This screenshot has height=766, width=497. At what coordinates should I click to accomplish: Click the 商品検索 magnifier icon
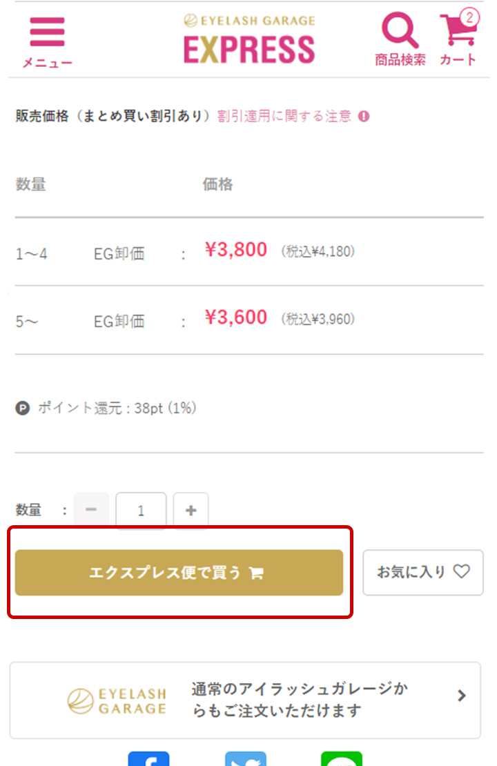pos(400,31)
